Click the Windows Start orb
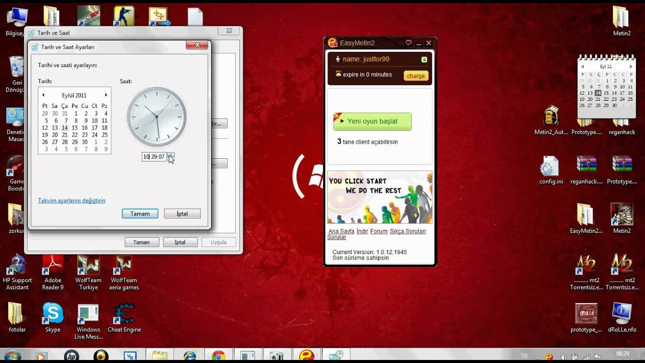Image resolution: width=645 pixels, height=363 pixels. [x=13, y=356]
